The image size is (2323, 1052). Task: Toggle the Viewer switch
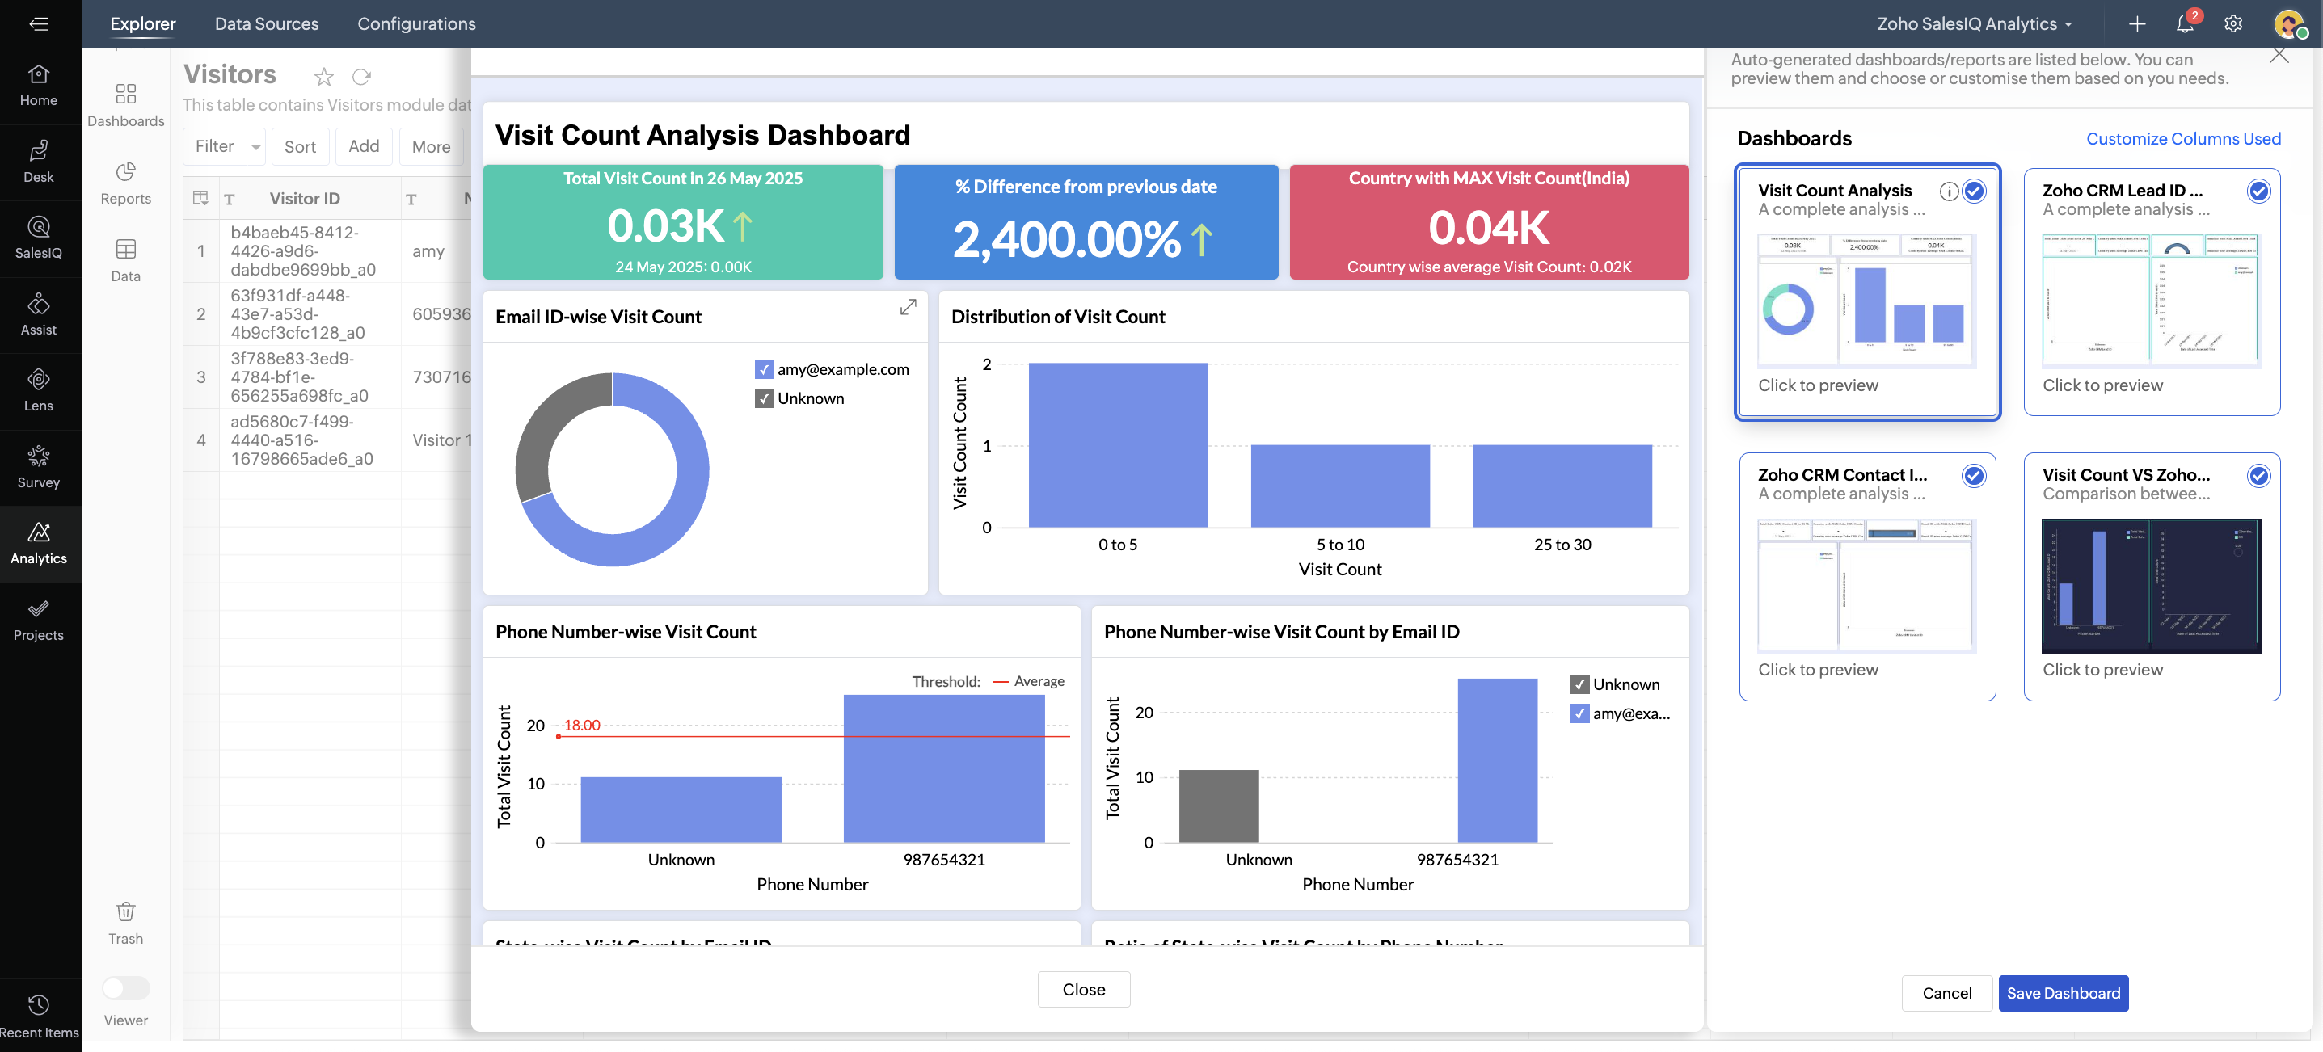(x=125, y=987)
